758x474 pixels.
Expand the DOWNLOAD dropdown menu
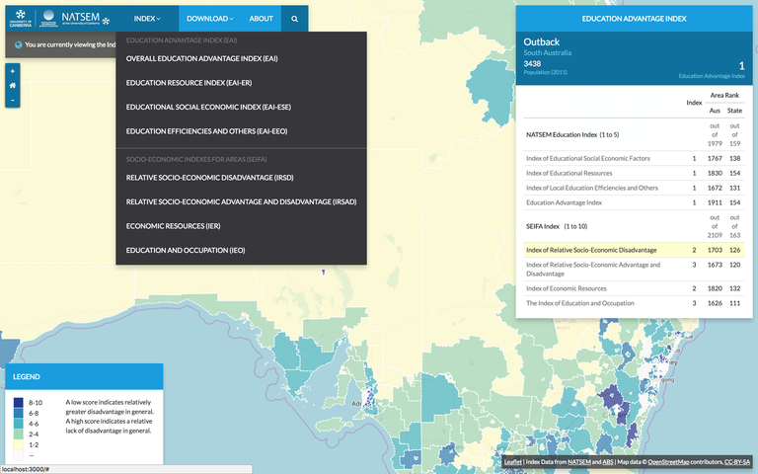[x=209, y=18]
